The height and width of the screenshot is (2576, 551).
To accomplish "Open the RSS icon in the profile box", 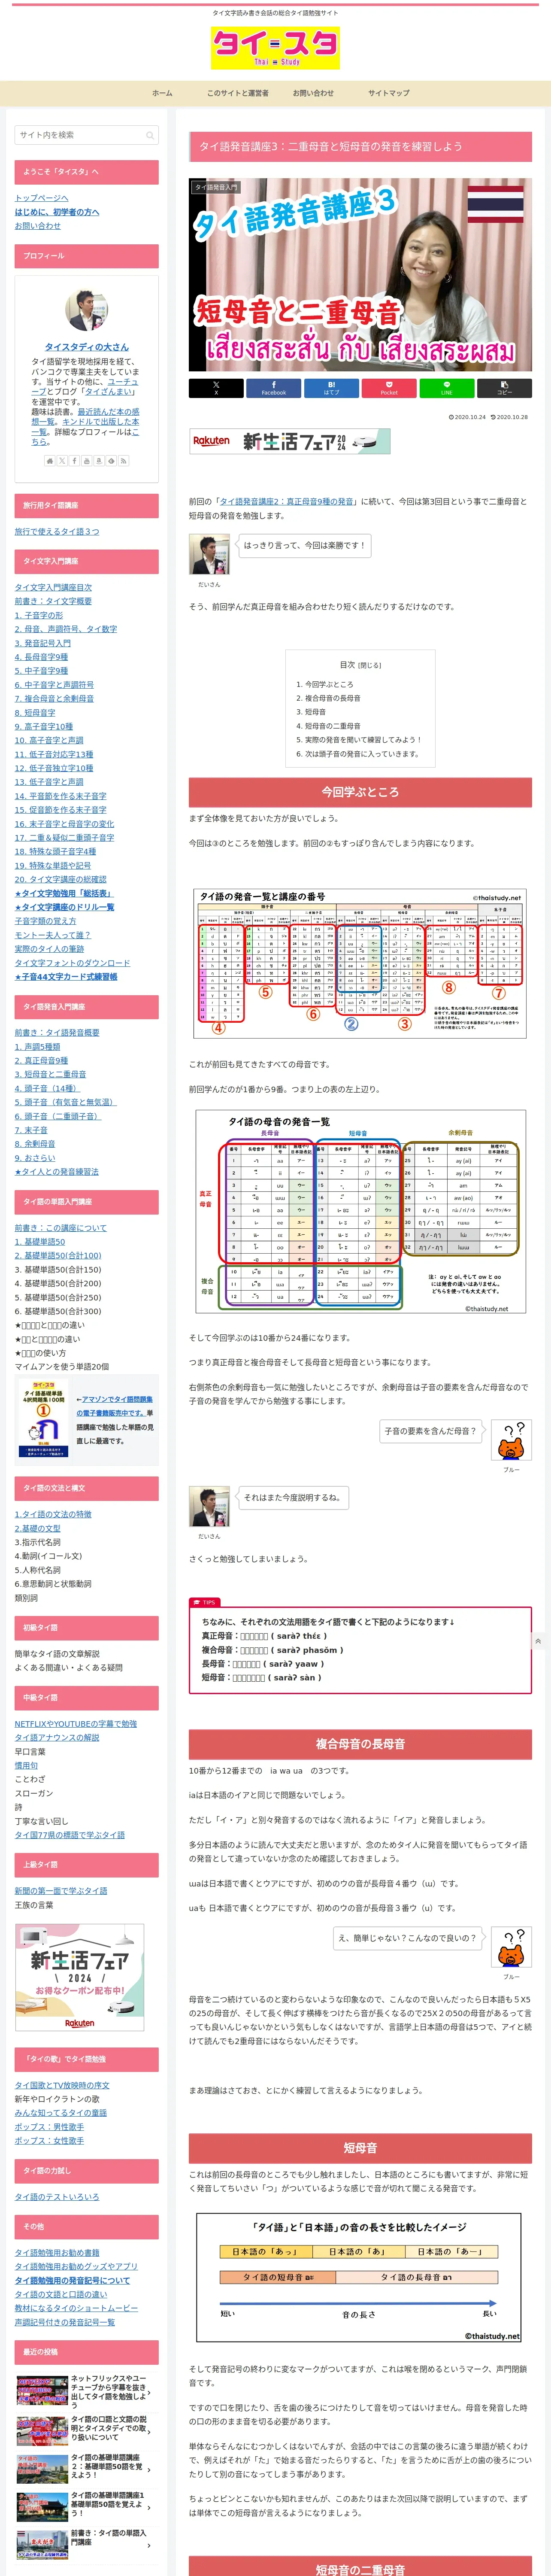I will pyautogui.click(x=123, y=461).
